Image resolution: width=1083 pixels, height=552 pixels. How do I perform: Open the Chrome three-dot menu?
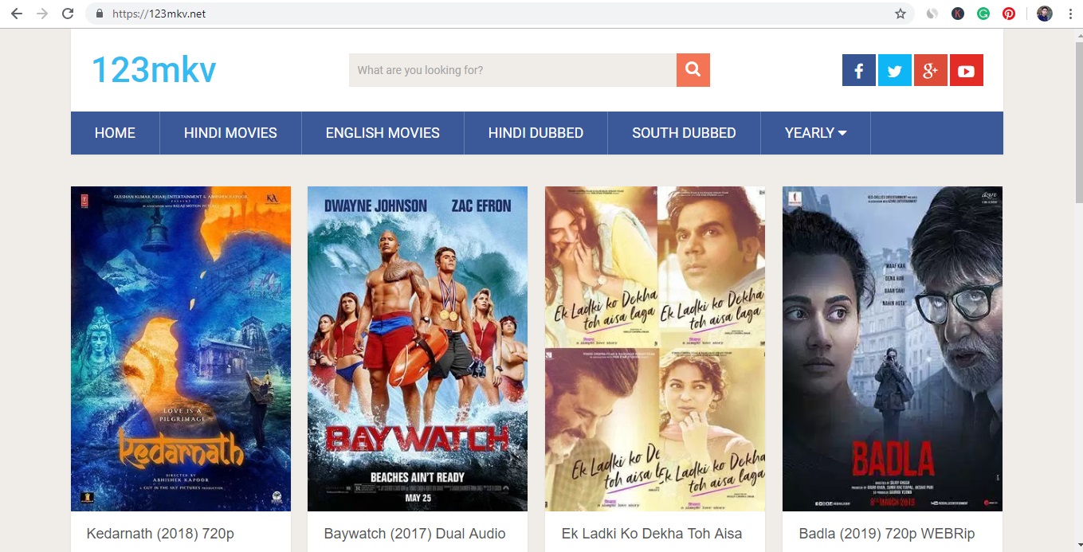point(1070,14)
